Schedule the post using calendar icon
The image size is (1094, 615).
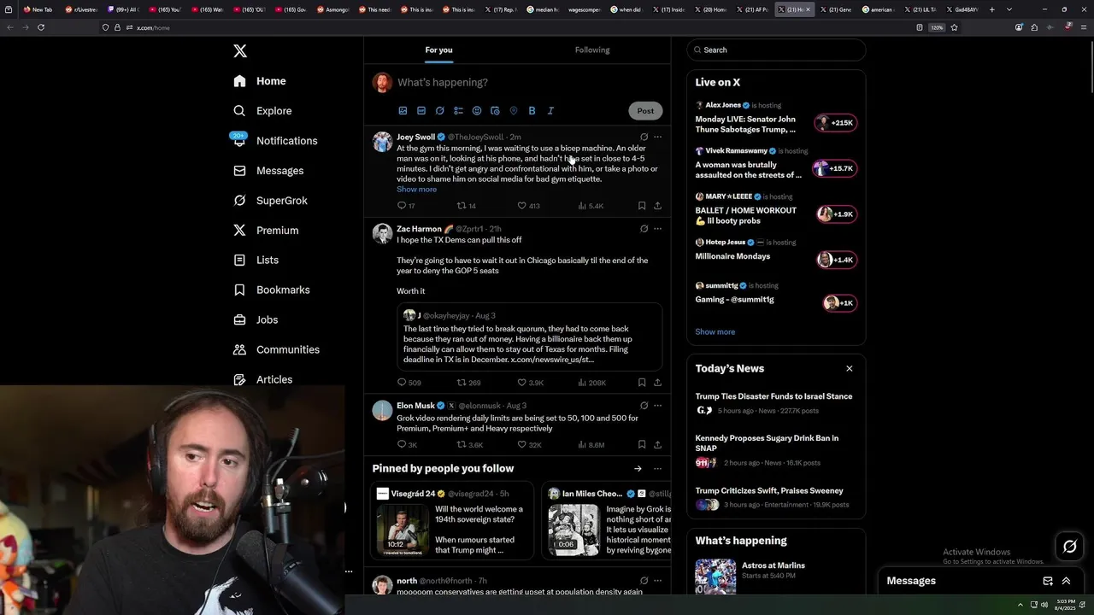pyautogui.click(x=495, y=111)
